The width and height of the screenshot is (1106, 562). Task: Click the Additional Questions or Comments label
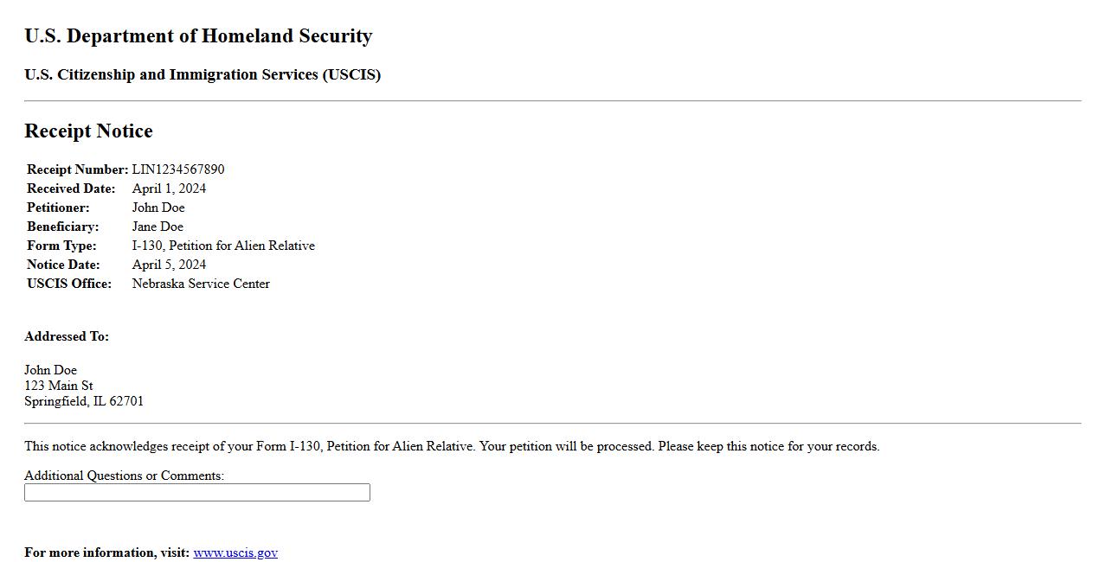124,476
